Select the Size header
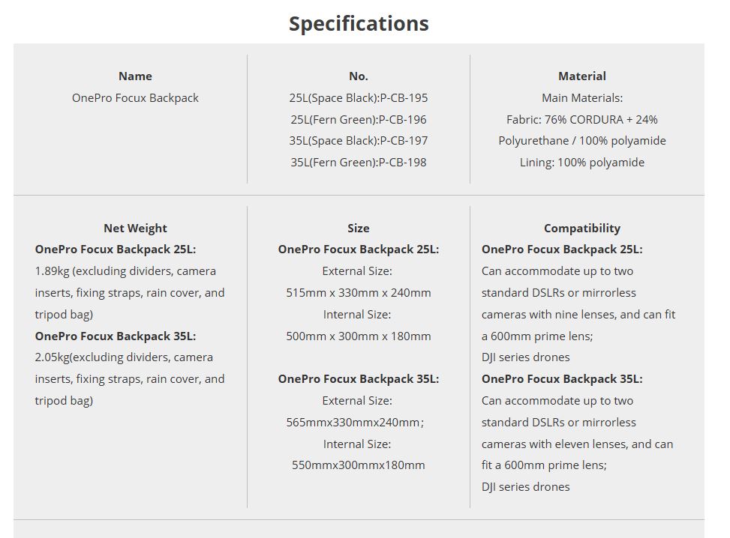Screen dimensions: 730x538 click(x=359, y=228)
